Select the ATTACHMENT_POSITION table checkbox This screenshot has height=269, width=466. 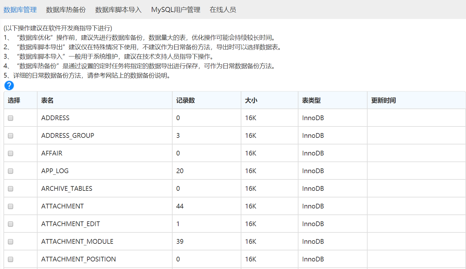coord(11,259)
